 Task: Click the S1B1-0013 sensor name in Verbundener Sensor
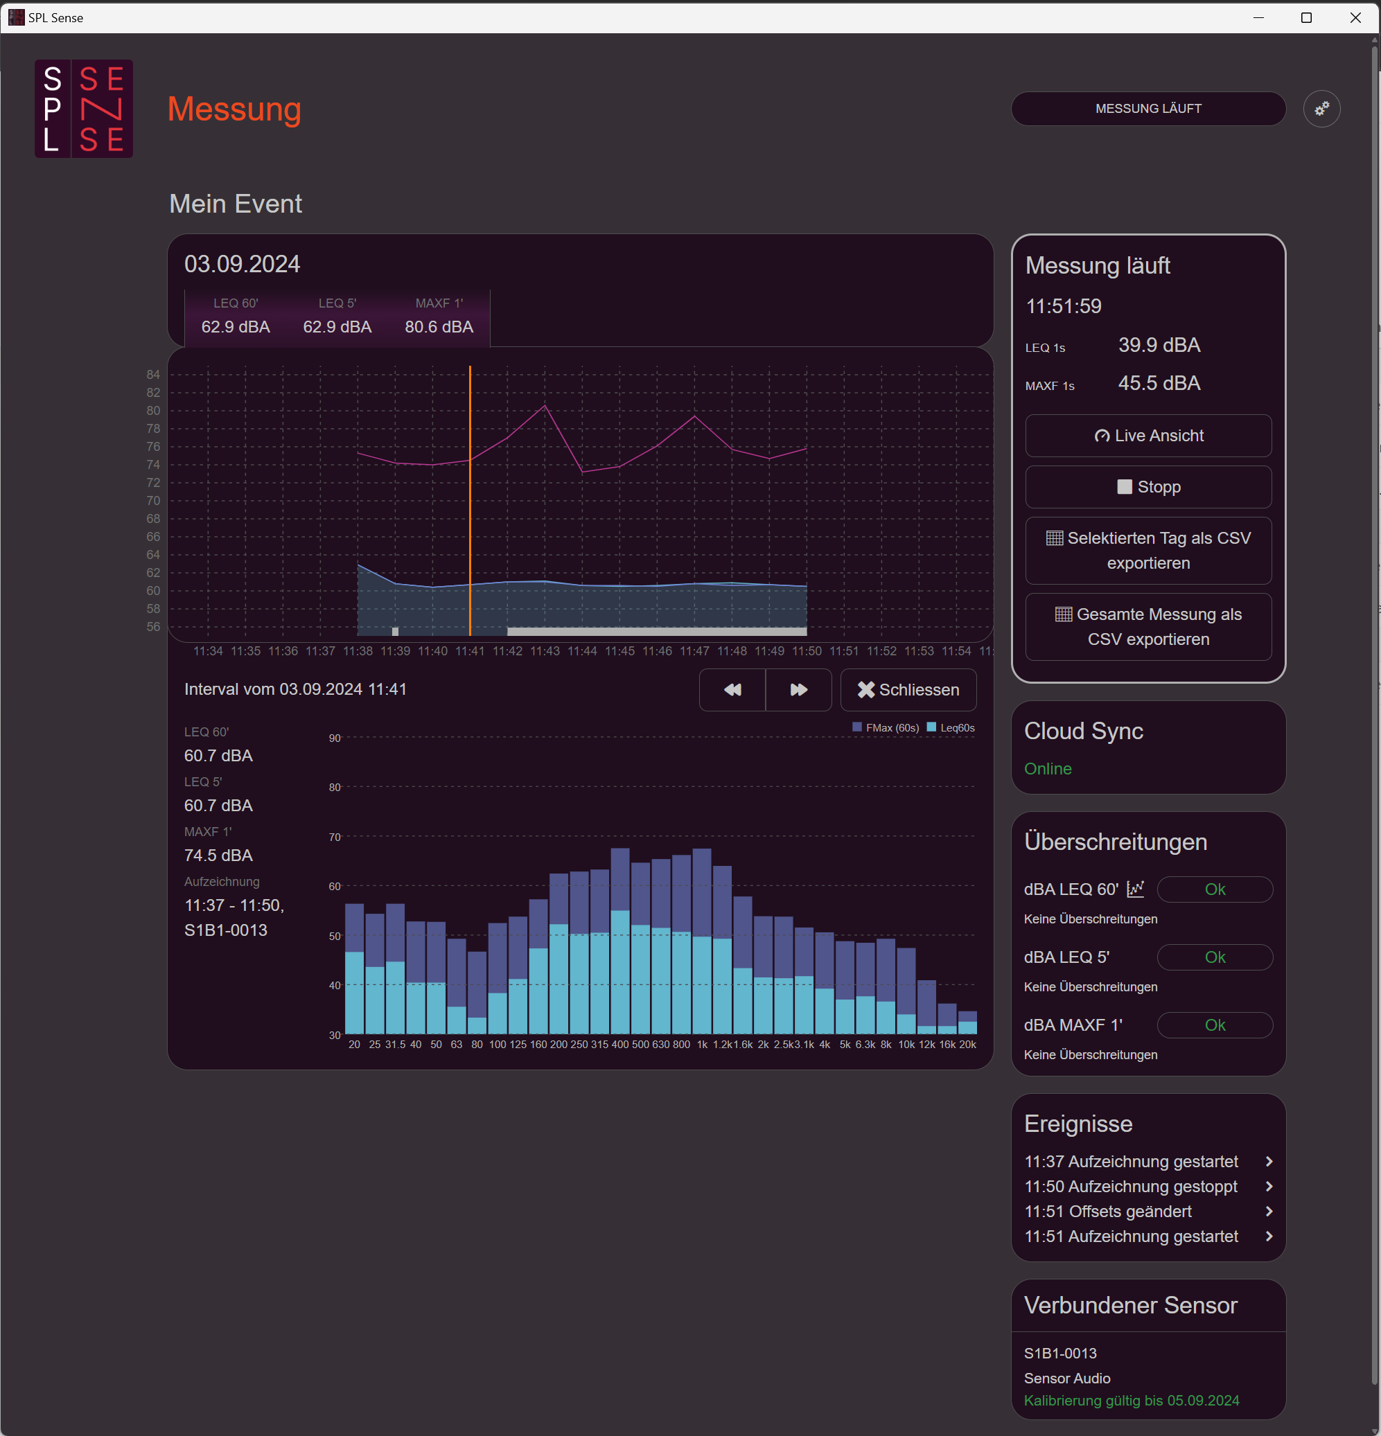(x=1060, y=1353)
